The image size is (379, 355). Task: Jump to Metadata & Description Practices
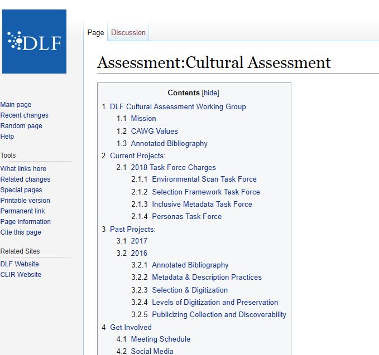(x=207, y=278)
